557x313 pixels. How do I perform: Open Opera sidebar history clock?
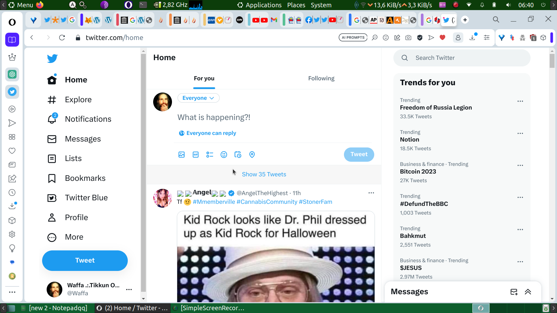coord(12,193)
